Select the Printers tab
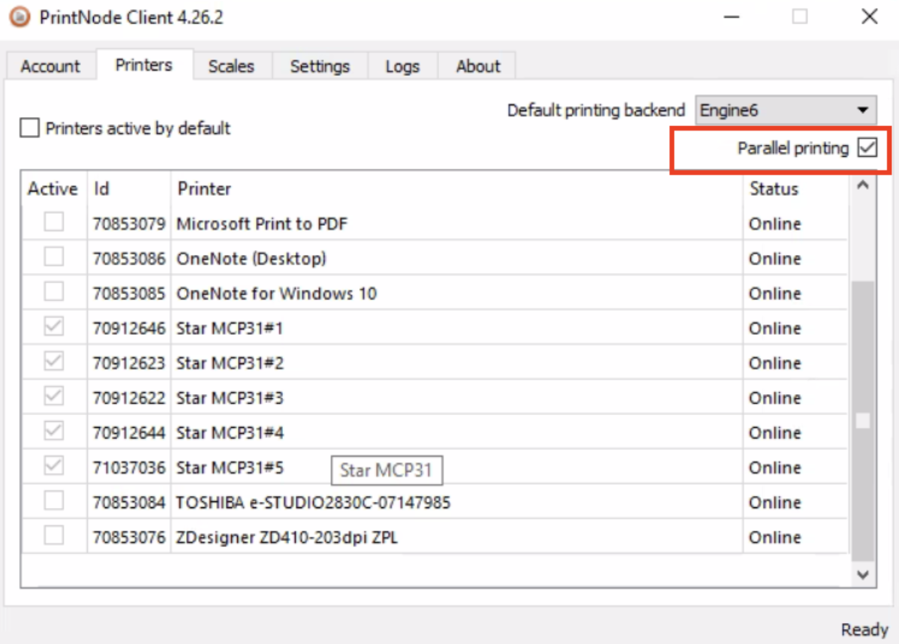 [x=142, y=65]
